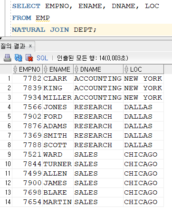
Task: Select the cell 7900
Action: 28,183
